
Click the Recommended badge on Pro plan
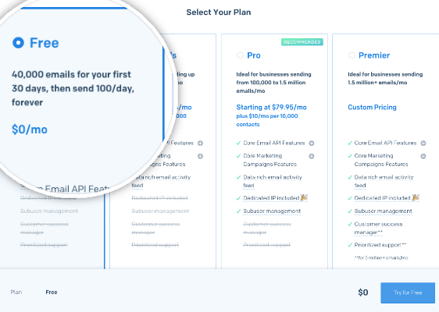click(302, 42)
